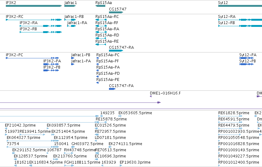Select EST EC10696.3prime
This screenshot has width=262, height=167.
click(x=96, y=159)
